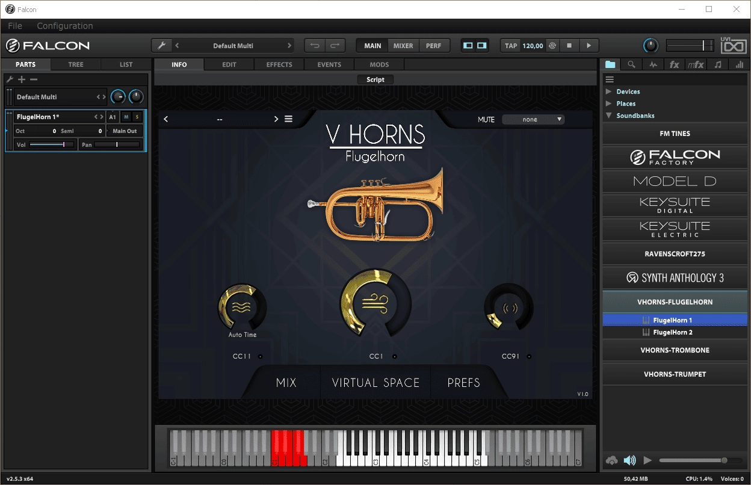The width and height of the screenshot is (751, 485).
Task: Adjust FlugelHorn 1 Pan slider
Action: click(117, 144)
